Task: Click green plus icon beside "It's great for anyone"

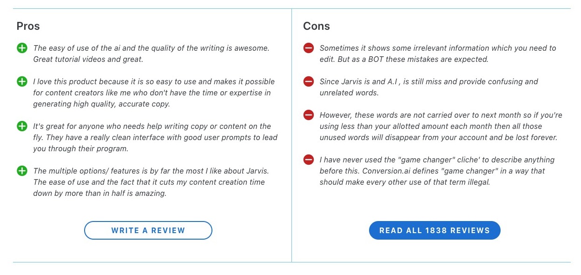Action: [22, 126]
